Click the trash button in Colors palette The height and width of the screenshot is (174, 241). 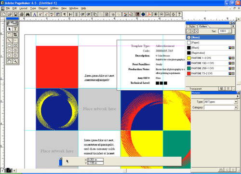coord(228,88)
